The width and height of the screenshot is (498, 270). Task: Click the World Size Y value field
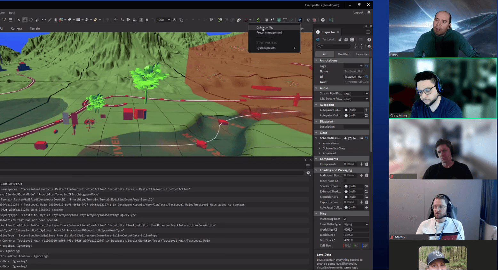[x=355, y=235]
